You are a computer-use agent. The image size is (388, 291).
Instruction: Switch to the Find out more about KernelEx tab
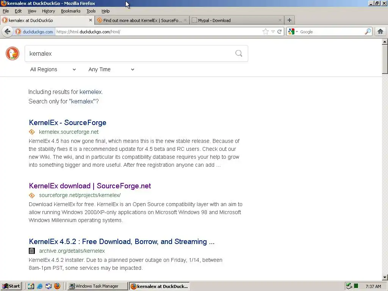tap(142, 20)
